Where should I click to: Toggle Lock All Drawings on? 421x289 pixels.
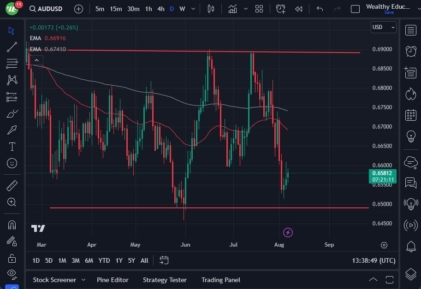point(12,258)
